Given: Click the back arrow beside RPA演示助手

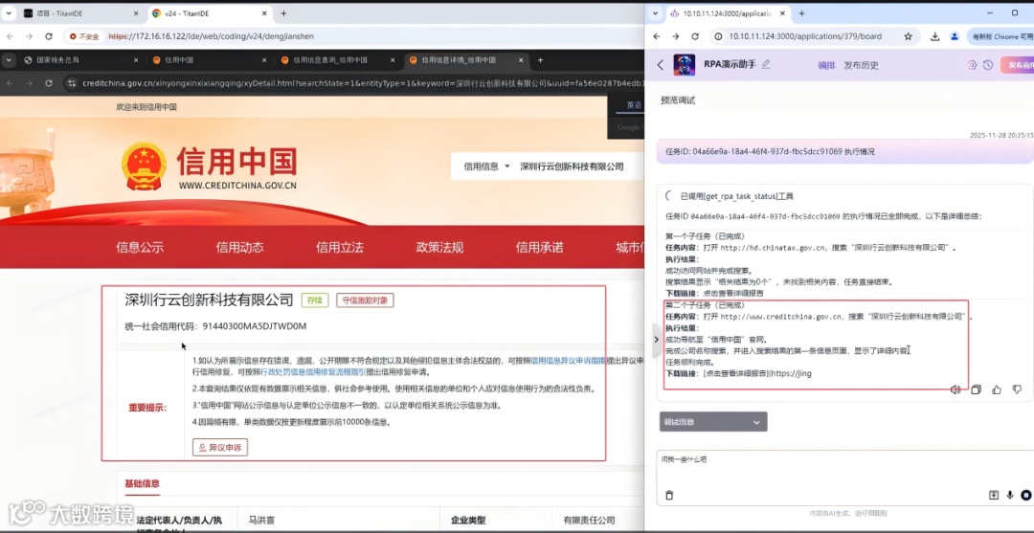Looking at the screenshot, I should tap(661, 64).
